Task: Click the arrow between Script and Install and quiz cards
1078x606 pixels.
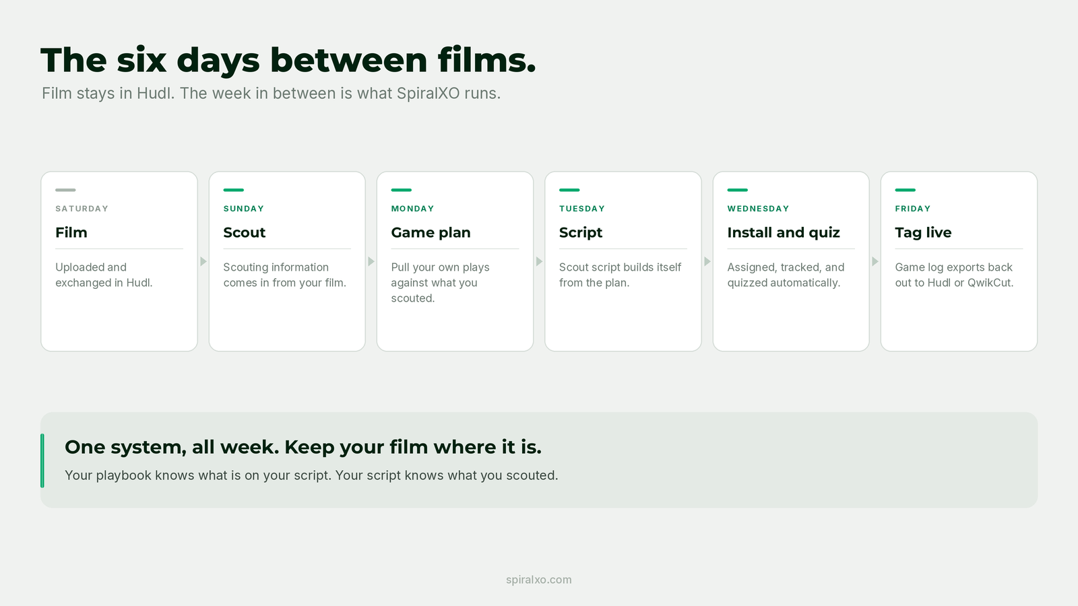Action: click(x=707, y=261)
